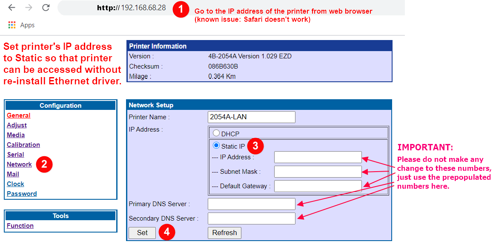This screenshot has width=496, height=250.
Task: Click the Printer Name input field
Action: [x=251, y=117]
